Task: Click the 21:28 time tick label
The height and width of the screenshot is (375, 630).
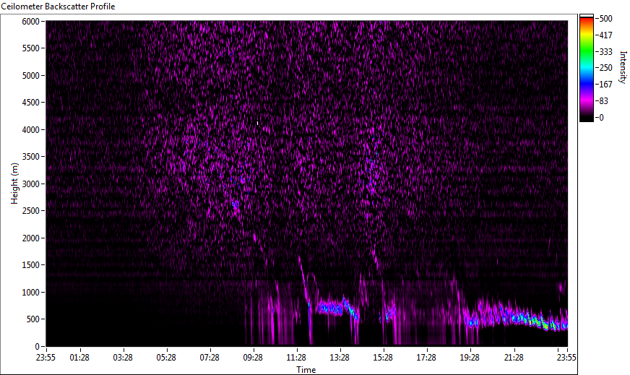Action: point(514,358)
